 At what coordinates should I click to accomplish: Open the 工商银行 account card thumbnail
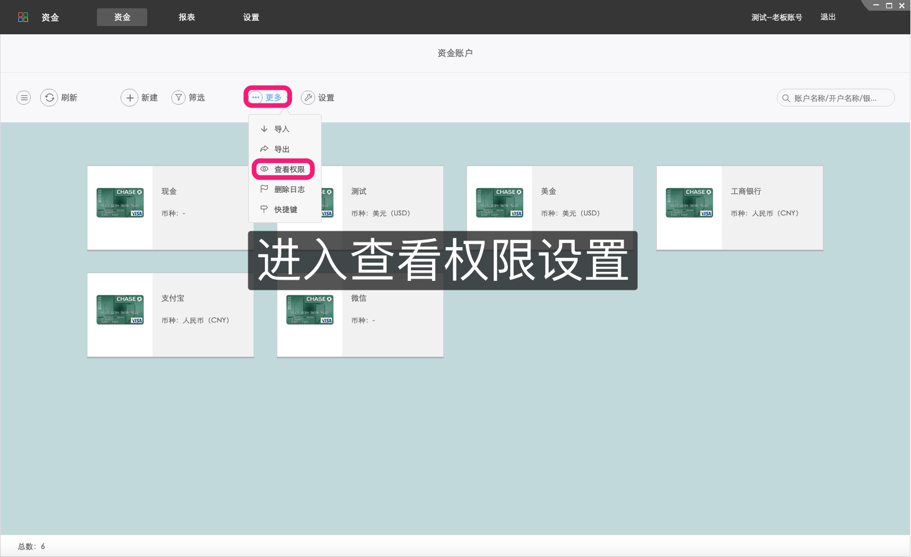click(689, 203)
